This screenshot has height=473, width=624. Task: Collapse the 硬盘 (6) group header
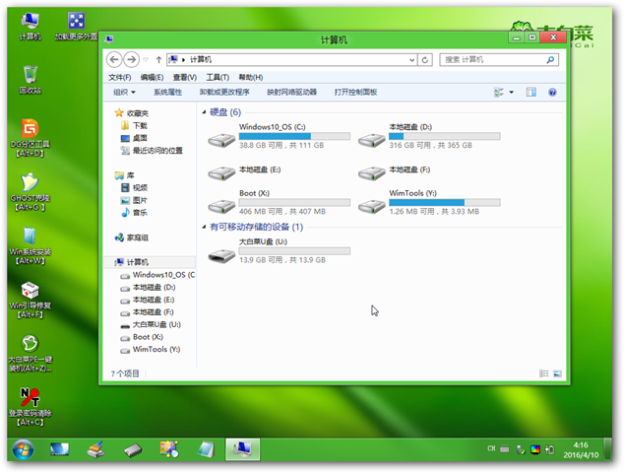204,112
